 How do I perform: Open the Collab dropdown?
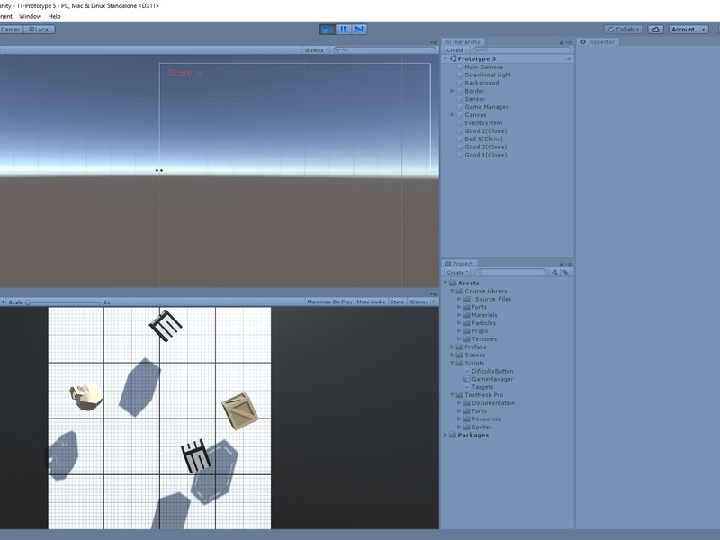pyautogui.click(x=624, y=30)
